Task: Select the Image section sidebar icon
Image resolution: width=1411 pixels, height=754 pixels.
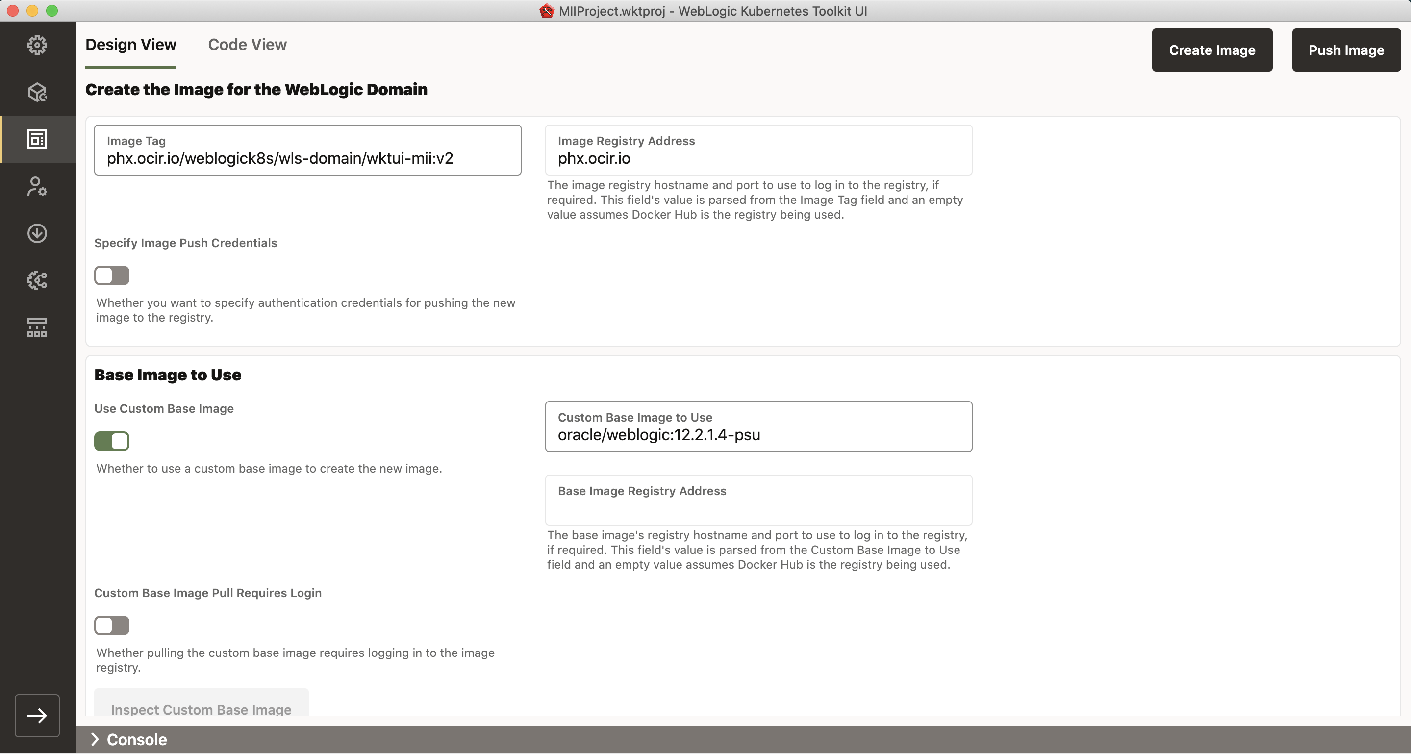Action: [37, 139]
